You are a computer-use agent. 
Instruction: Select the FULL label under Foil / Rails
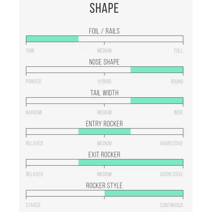(178, 51)
